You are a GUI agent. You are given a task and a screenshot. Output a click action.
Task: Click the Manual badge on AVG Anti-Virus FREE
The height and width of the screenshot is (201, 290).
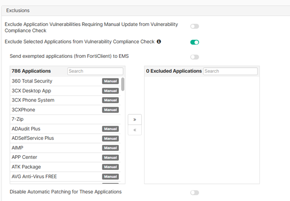(x=111, y=176)
